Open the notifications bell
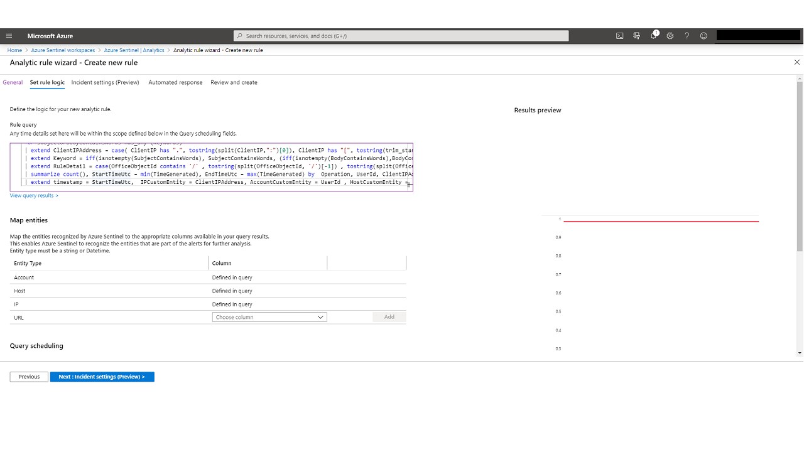804x452 pixels. coord(653,36)
